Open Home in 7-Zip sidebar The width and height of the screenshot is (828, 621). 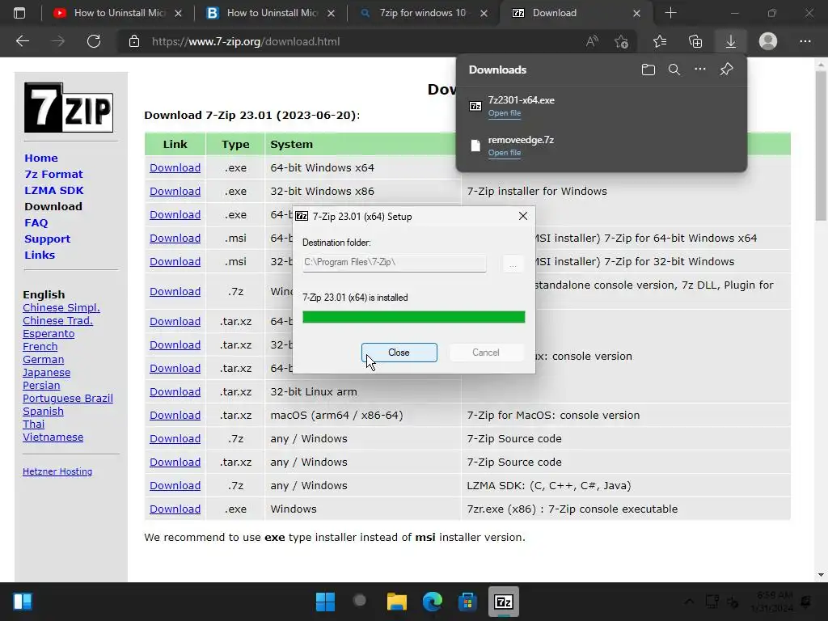(x=41, y=158)
